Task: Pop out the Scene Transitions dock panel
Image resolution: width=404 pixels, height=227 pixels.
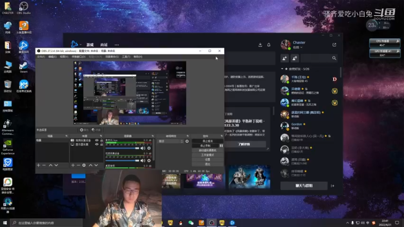Action: [x=187, y=136]
